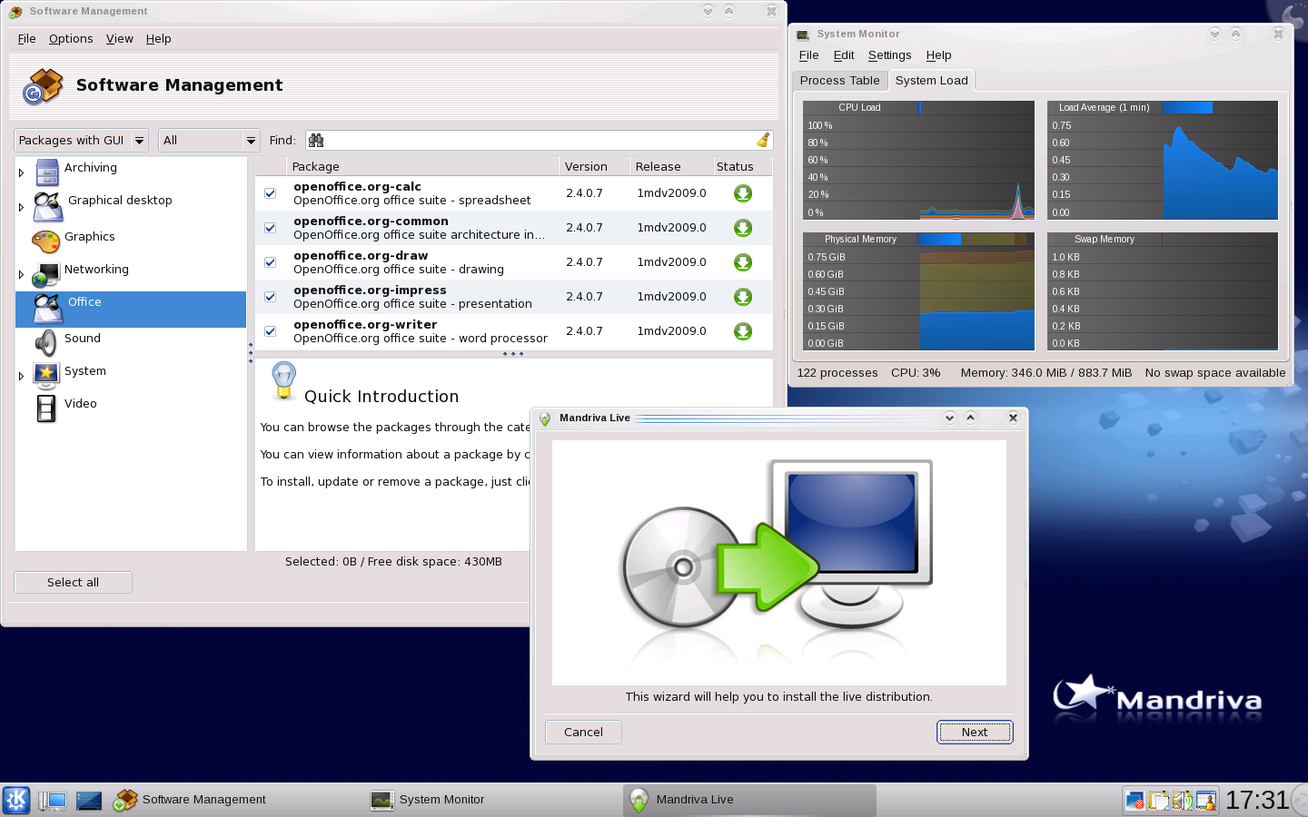Click the binoculars search icon in Find
This screenshot has width=1308, height=817.
tap(316, 140)
